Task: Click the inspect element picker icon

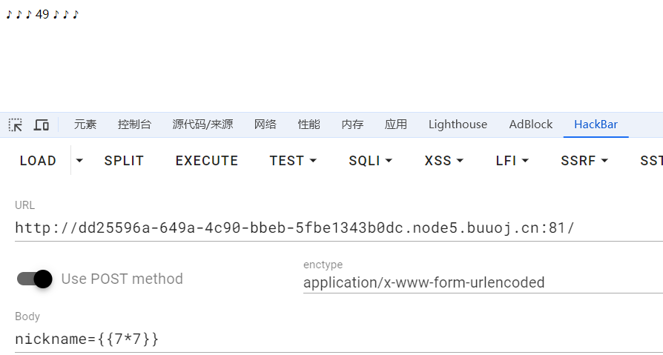Action: coord(16,125)
